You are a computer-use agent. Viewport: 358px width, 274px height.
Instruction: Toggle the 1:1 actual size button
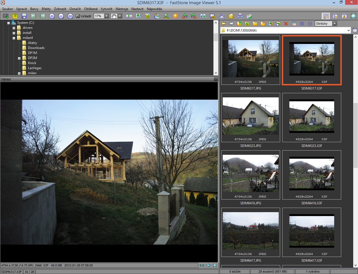coord(202,265)
